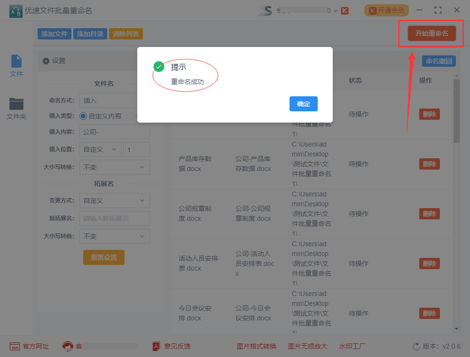Click the insert position number field
Viewport: 470px width, 357px height.
pos(136,149)
